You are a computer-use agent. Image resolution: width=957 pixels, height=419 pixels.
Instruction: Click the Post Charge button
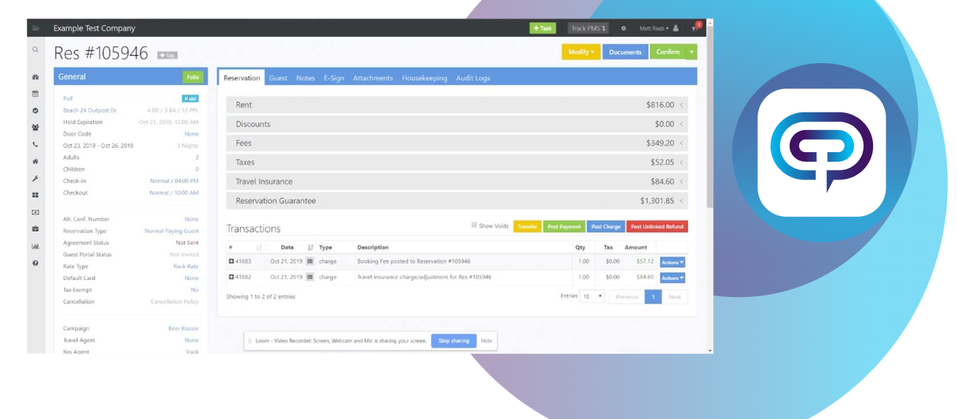[x=606, y=226]
